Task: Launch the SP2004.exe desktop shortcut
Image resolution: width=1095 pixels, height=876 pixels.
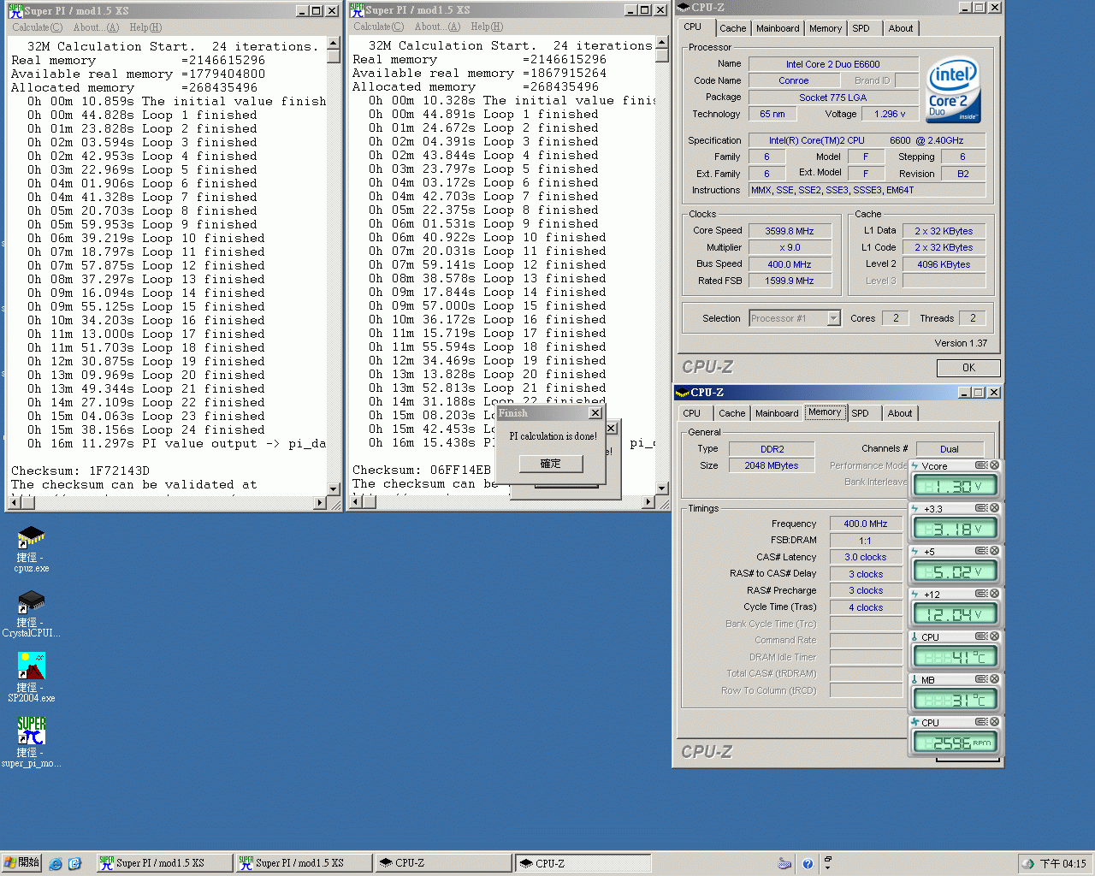Action: click(31, 678)
